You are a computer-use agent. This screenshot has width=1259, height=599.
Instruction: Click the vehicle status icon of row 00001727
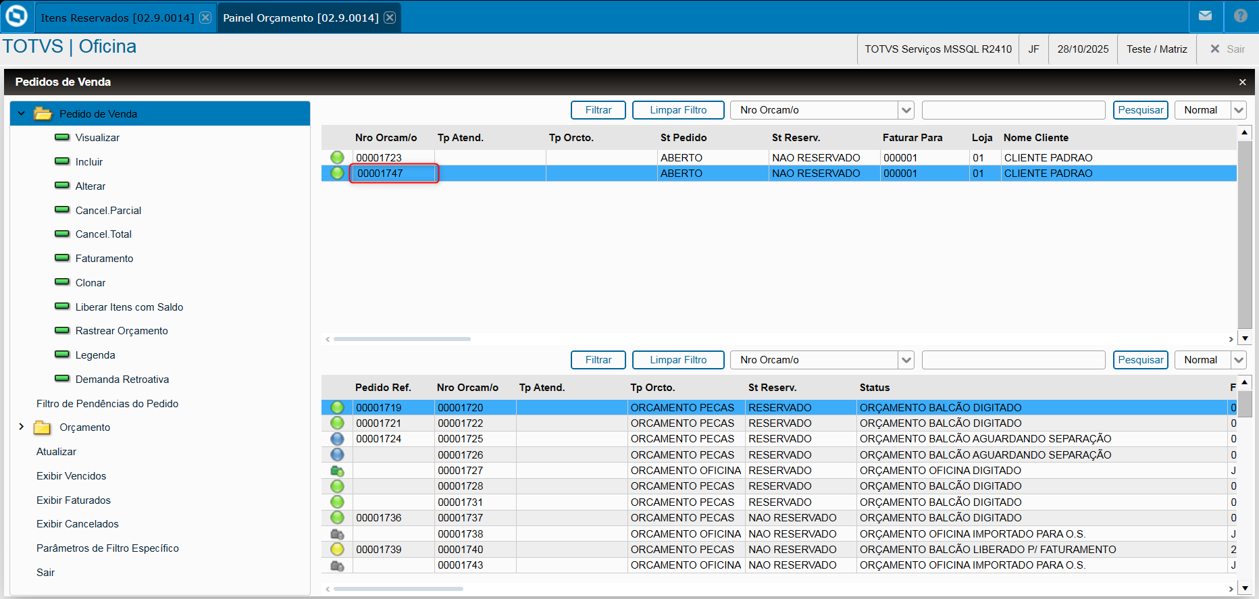pos(337,471)
